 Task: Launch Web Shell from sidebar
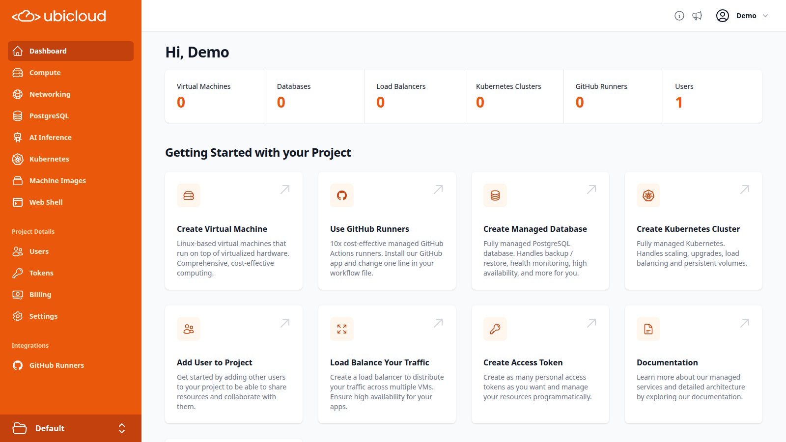pyautogui.click(x=71, y=202)
